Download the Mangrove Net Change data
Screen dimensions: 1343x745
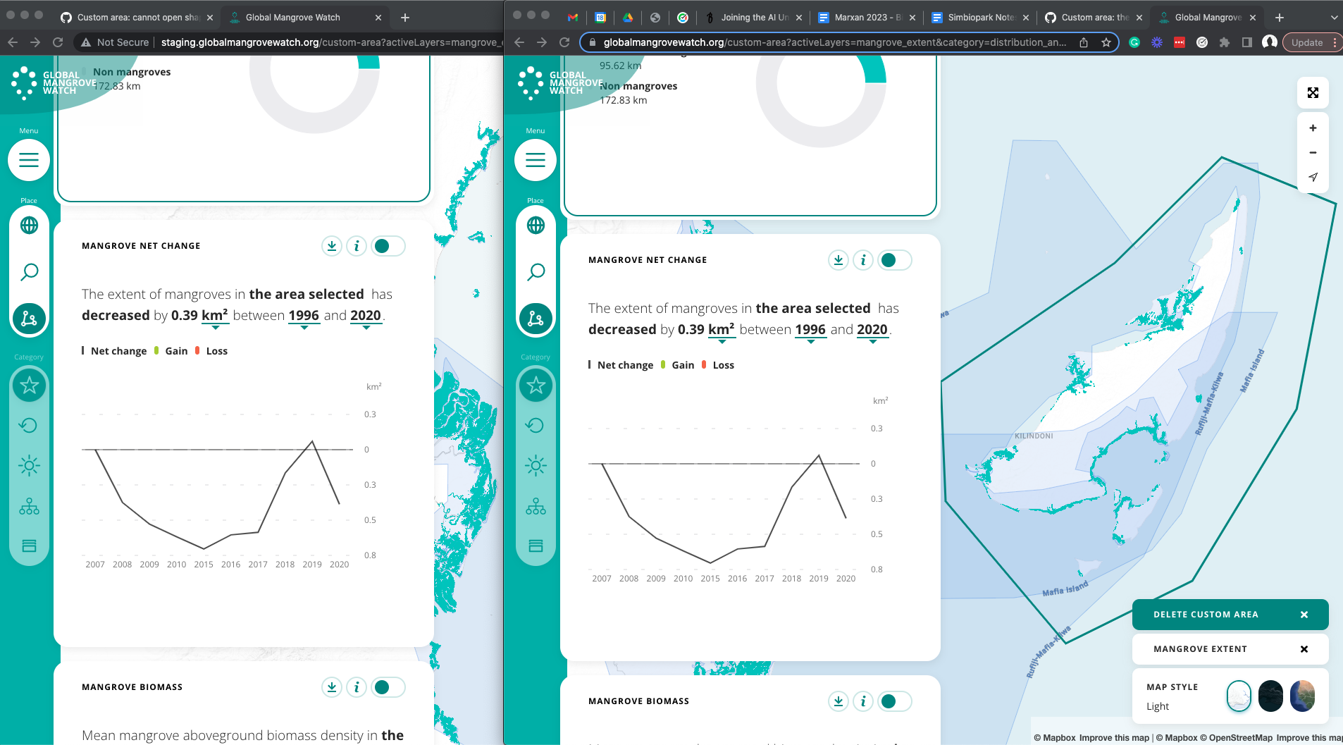tap(838, 259)
